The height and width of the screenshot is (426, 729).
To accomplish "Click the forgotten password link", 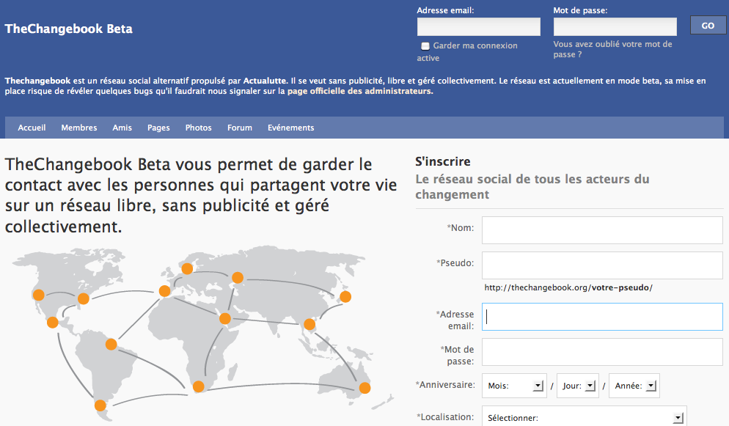I will (x=612, y=49).
